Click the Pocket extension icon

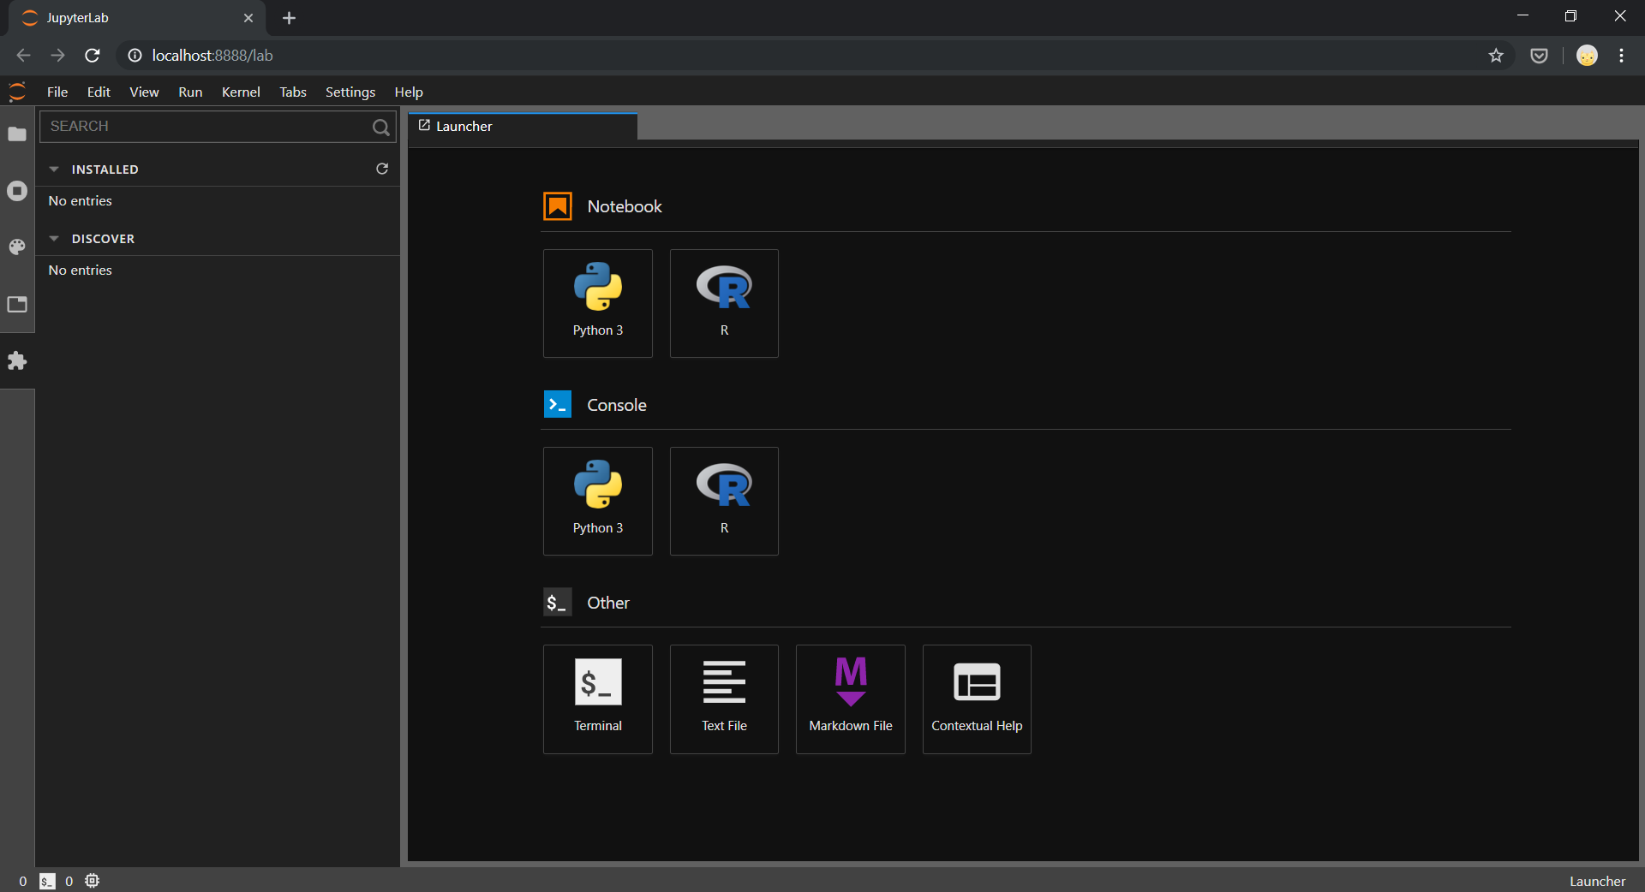click(x=1540, y=56)
